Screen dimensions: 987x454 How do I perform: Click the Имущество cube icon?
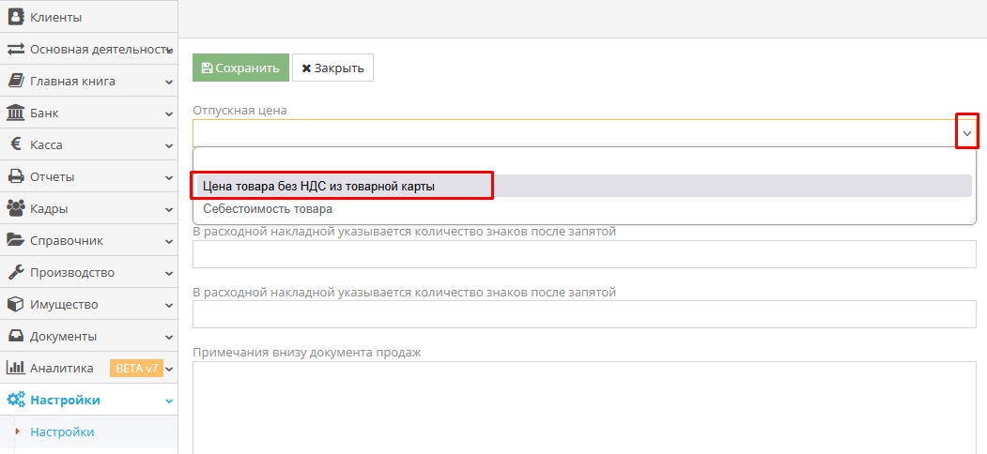click(x=16, y=304)
